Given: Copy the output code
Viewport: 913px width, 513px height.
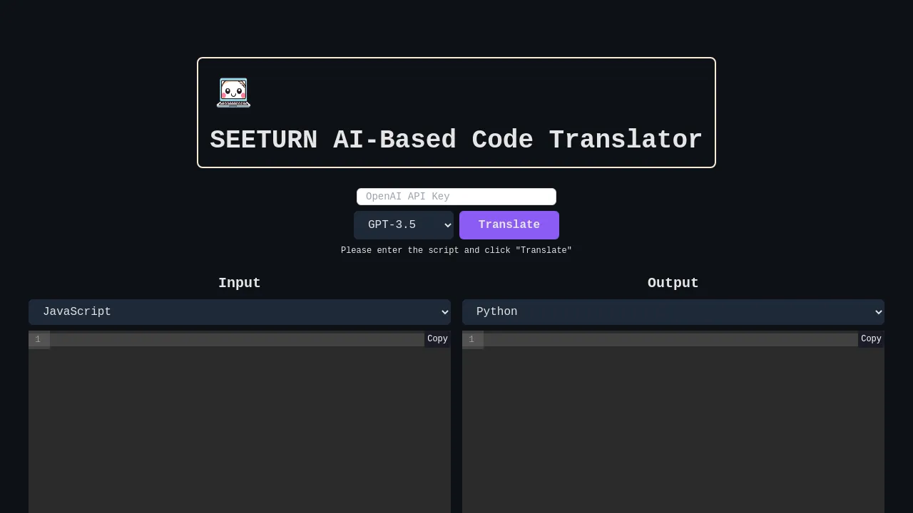Looking at the screenshot, I should (x=871, y=339).
